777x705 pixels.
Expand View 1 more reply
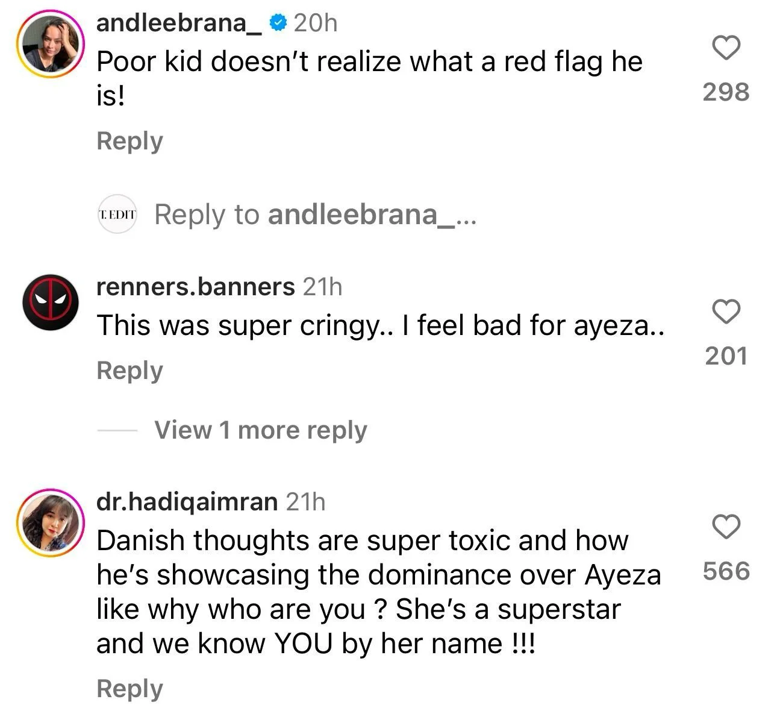click(260, 430)
